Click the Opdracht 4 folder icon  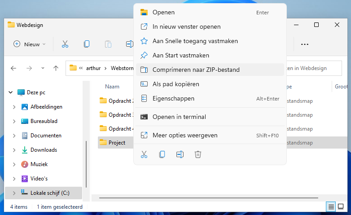coord(103,128)
